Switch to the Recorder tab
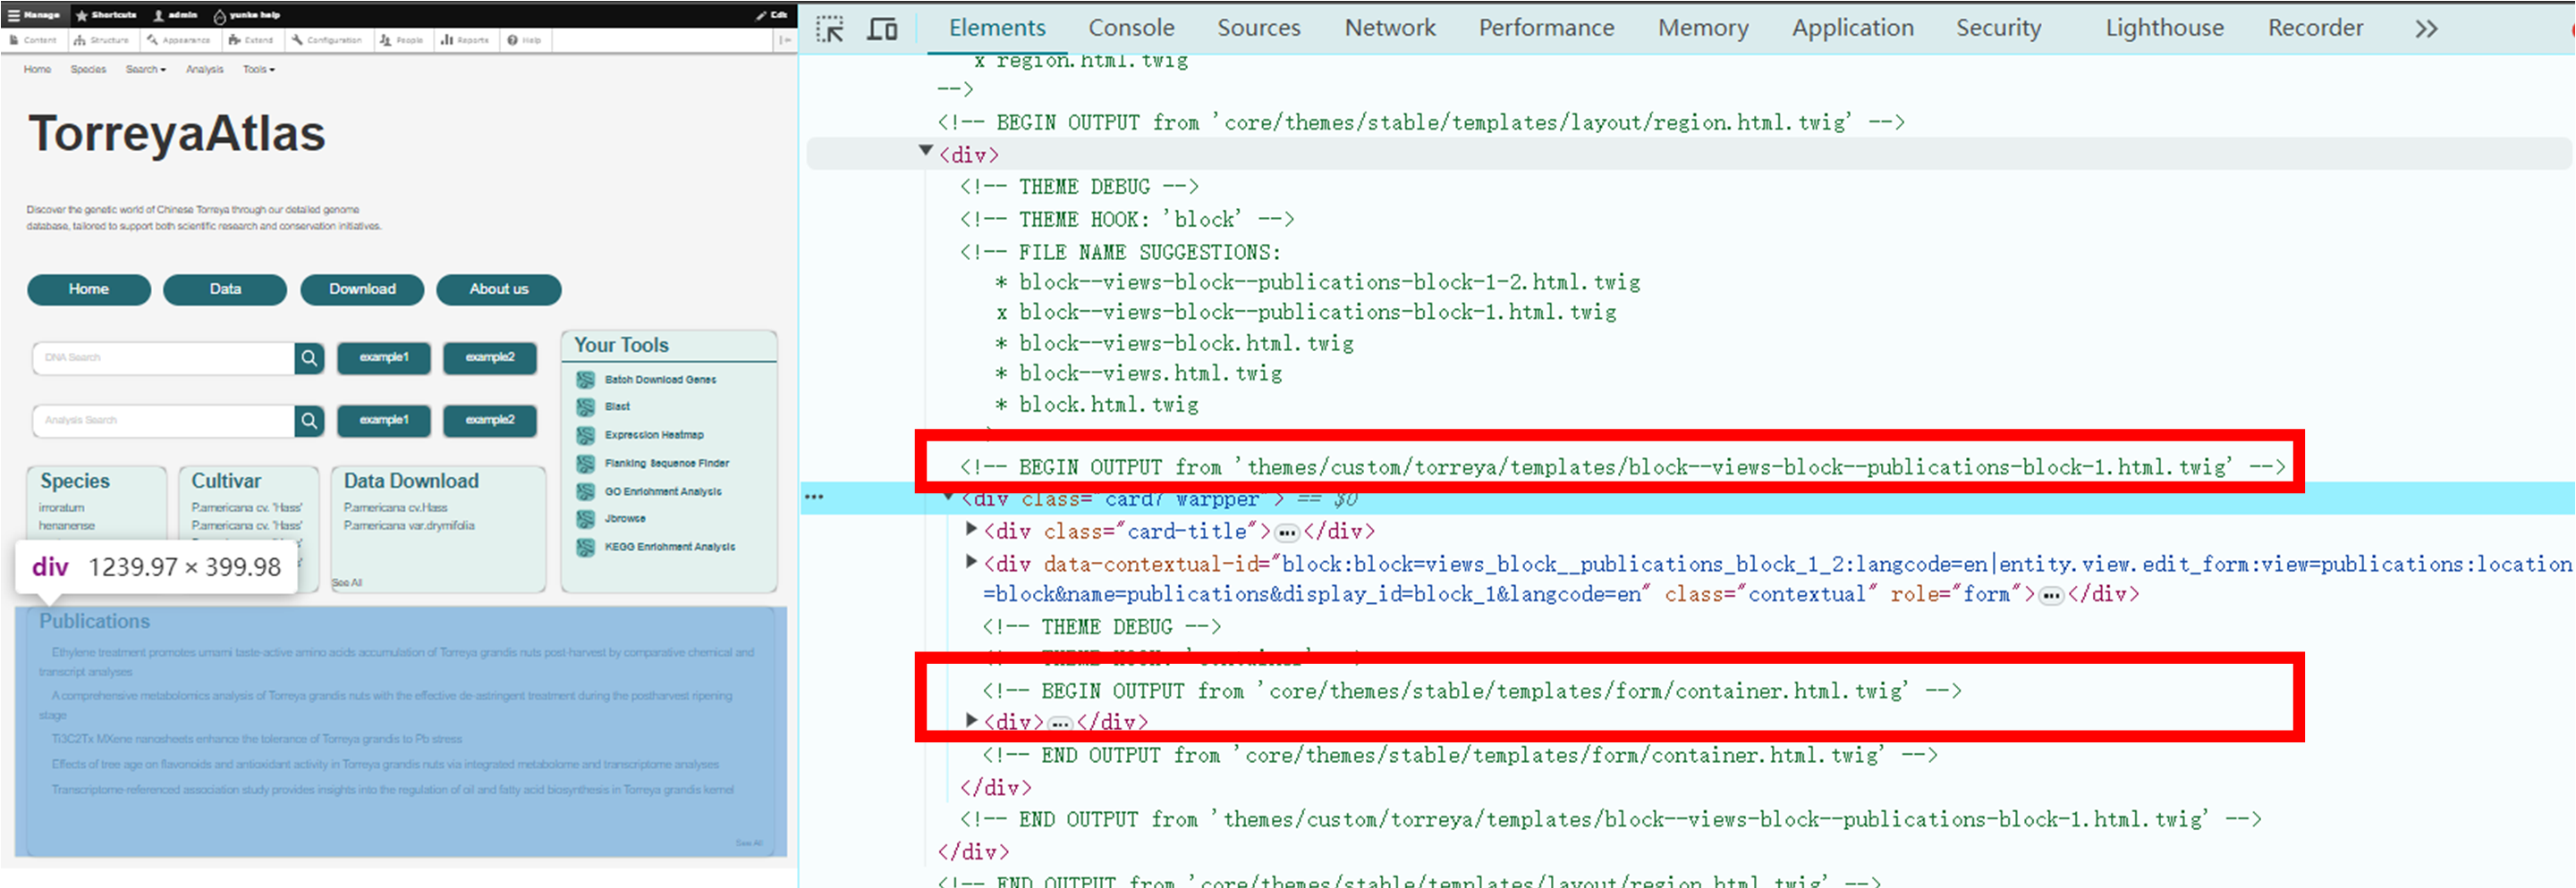The image size is (2576, 888). (x=2315, y=28)
